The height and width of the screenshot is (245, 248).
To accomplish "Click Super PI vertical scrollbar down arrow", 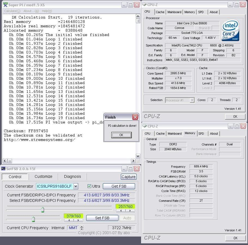I will pyautogui.click(x=138, y=156).
